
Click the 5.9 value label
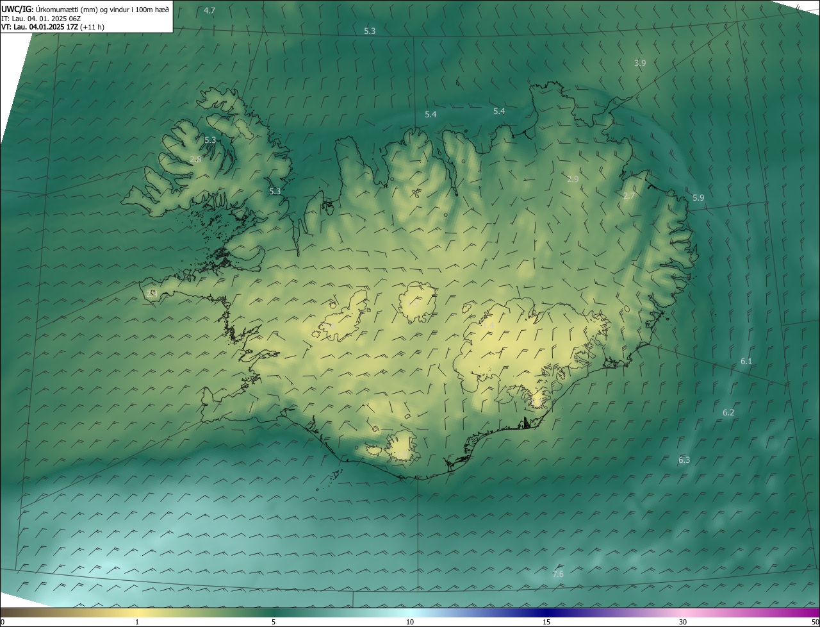[698, 198]
